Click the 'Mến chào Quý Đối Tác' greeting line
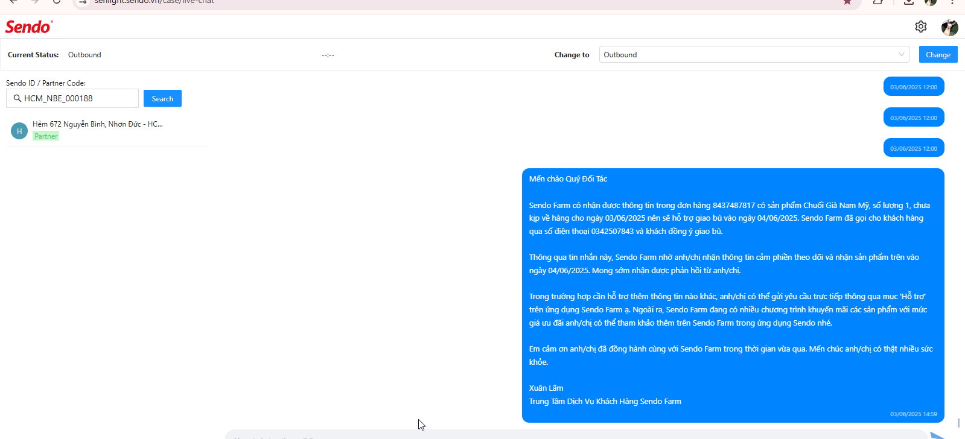Viewport: 965px width, 439px height. coord(568,179)
